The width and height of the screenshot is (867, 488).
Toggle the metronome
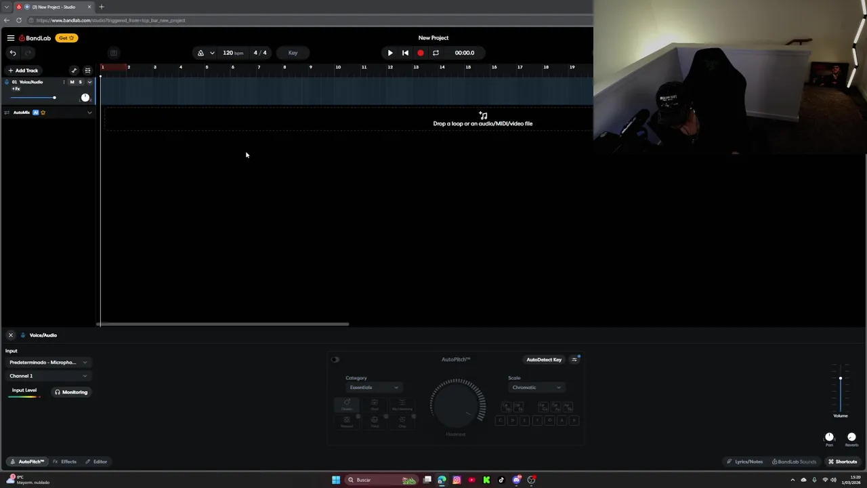pos(200,53)
